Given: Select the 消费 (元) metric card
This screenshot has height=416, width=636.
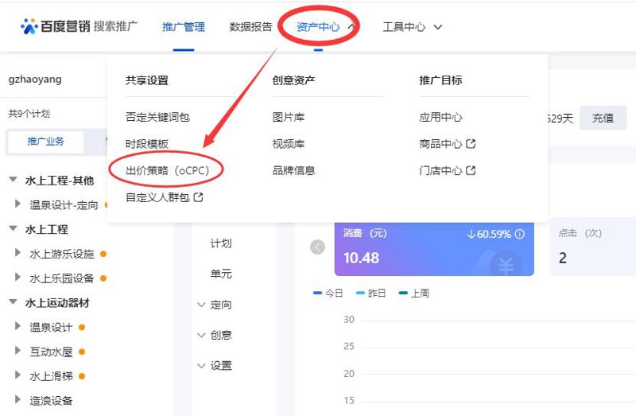Looking at the screenshot, I should [434, 249].
